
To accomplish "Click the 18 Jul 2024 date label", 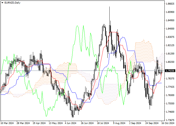I will 103,123.
